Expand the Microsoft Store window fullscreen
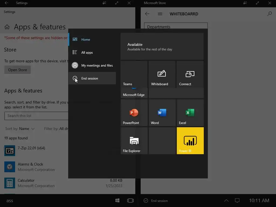 pos(257,3)
